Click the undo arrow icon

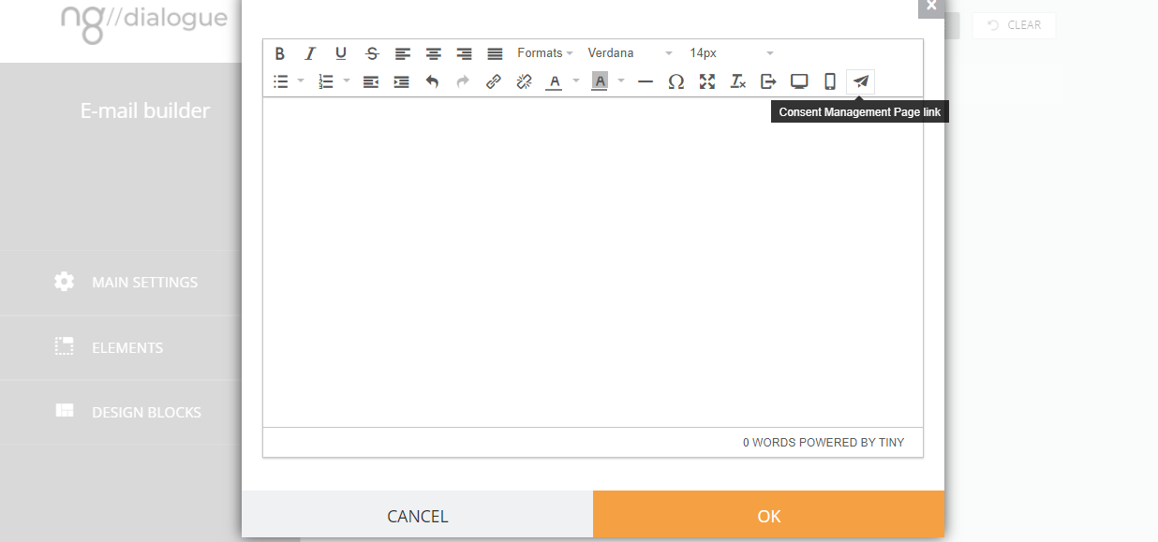pos(432,81)
